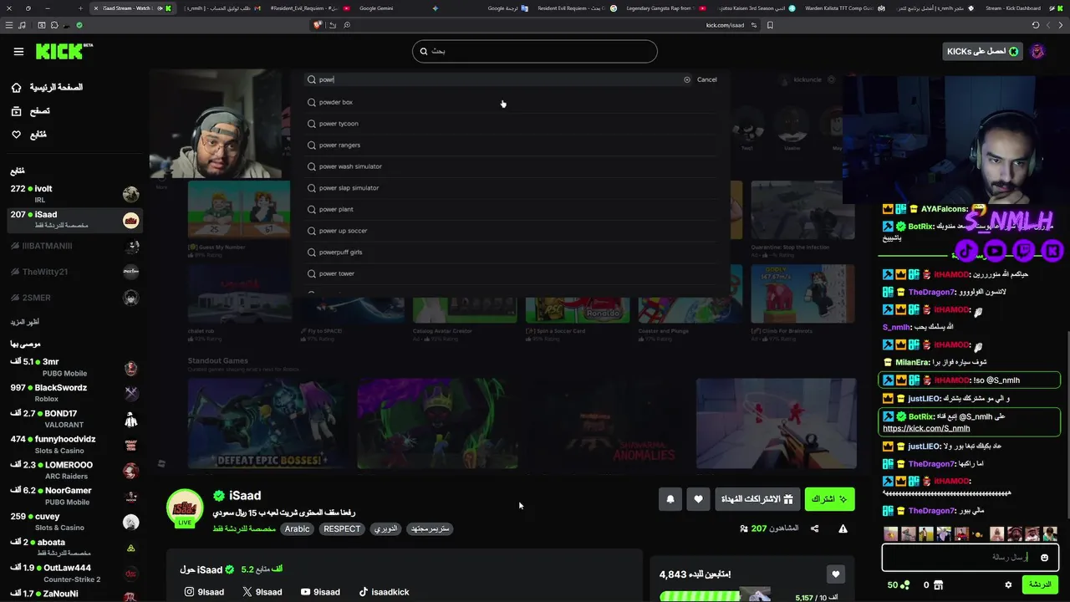The image size is (1070, 602).
Task: Click the الدوري stream tag
Action: point(386,528)
